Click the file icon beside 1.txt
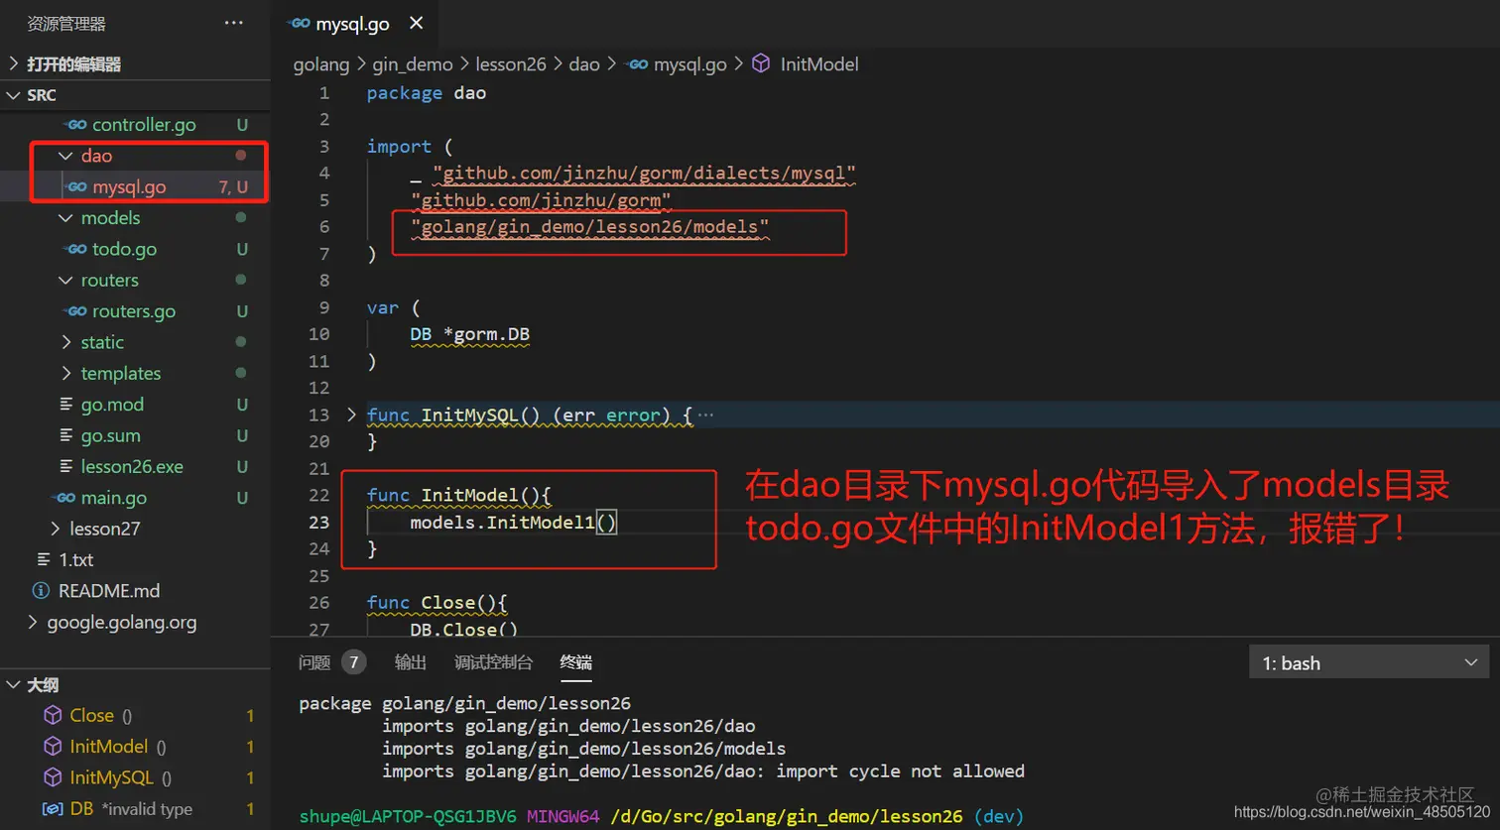Image resolution: width=1500 pixels, height=830 pixels. tap(44, 559)
